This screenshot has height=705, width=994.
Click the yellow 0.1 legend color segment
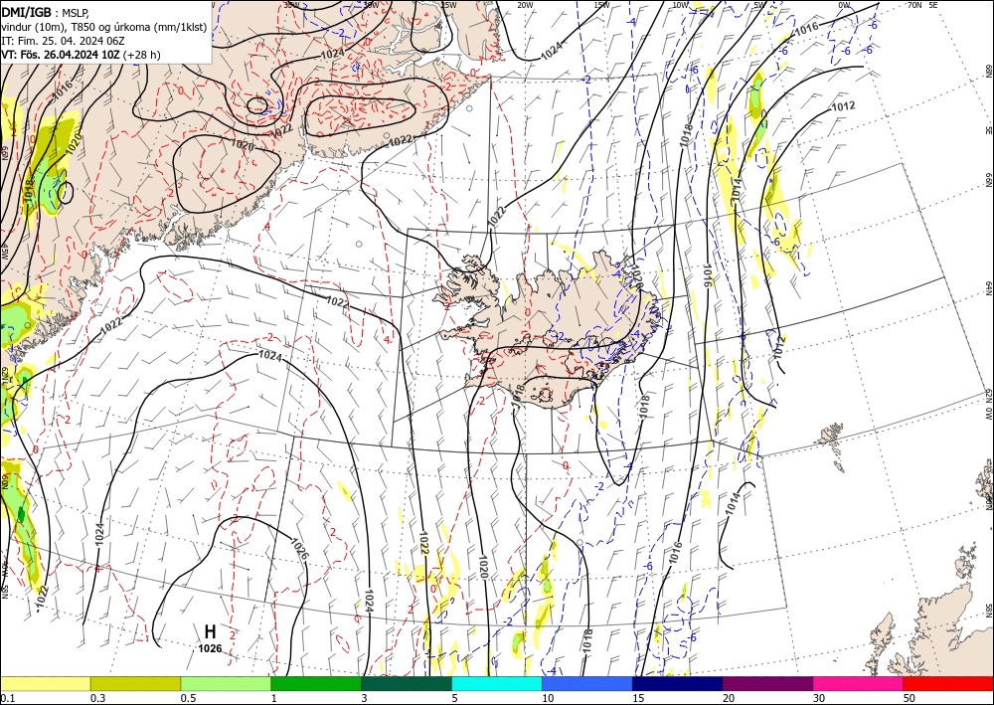(45, 683)
